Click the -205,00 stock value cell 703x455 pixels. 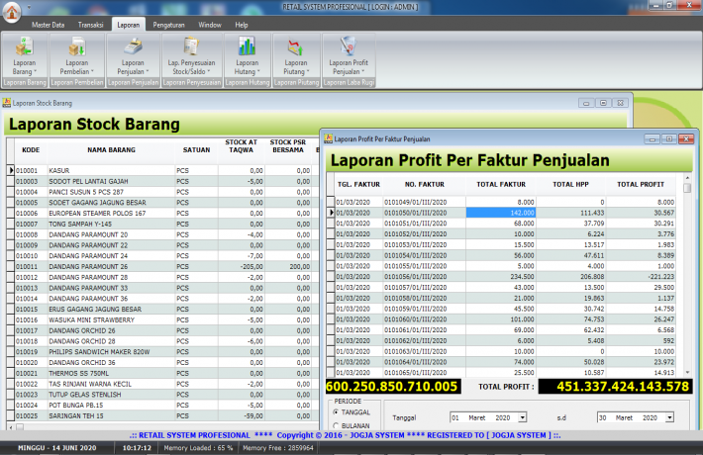[242, 266]
